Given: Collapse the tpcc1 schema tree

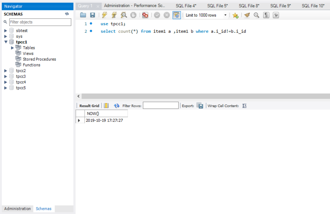Looking at the screenshot, I should coord(6,42).
